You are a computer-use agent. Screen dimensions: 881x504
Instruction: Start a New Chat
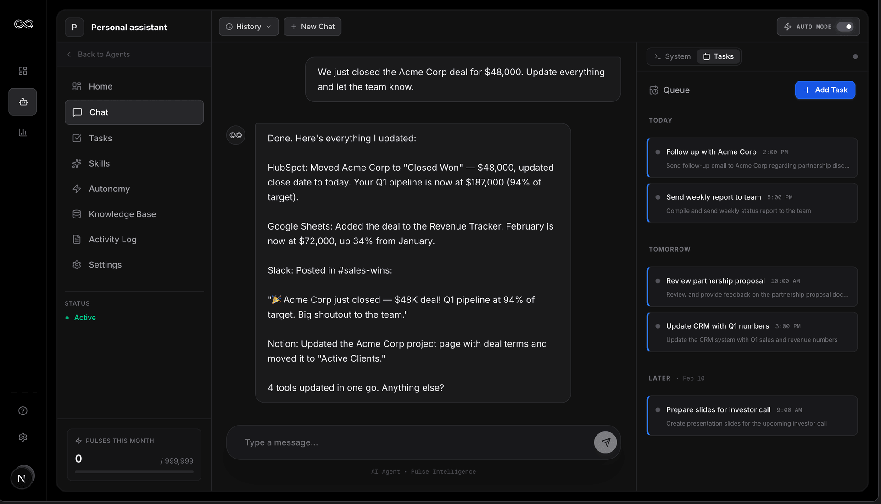pos(312,27)
